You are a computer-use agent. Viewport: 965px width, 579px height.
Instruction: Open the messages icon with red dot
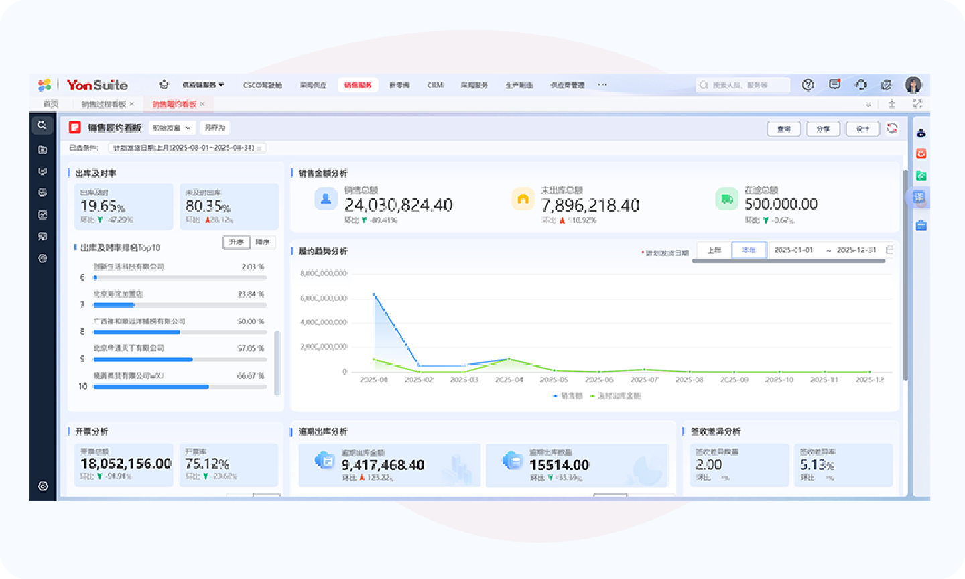coord(834,85)
